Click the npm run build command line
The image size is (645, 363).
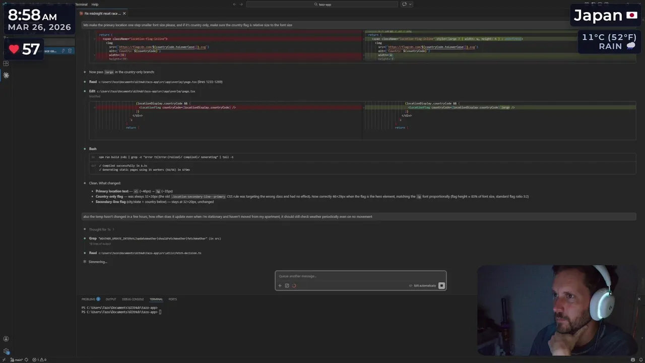pyautogui.click(x=166, y=157)
